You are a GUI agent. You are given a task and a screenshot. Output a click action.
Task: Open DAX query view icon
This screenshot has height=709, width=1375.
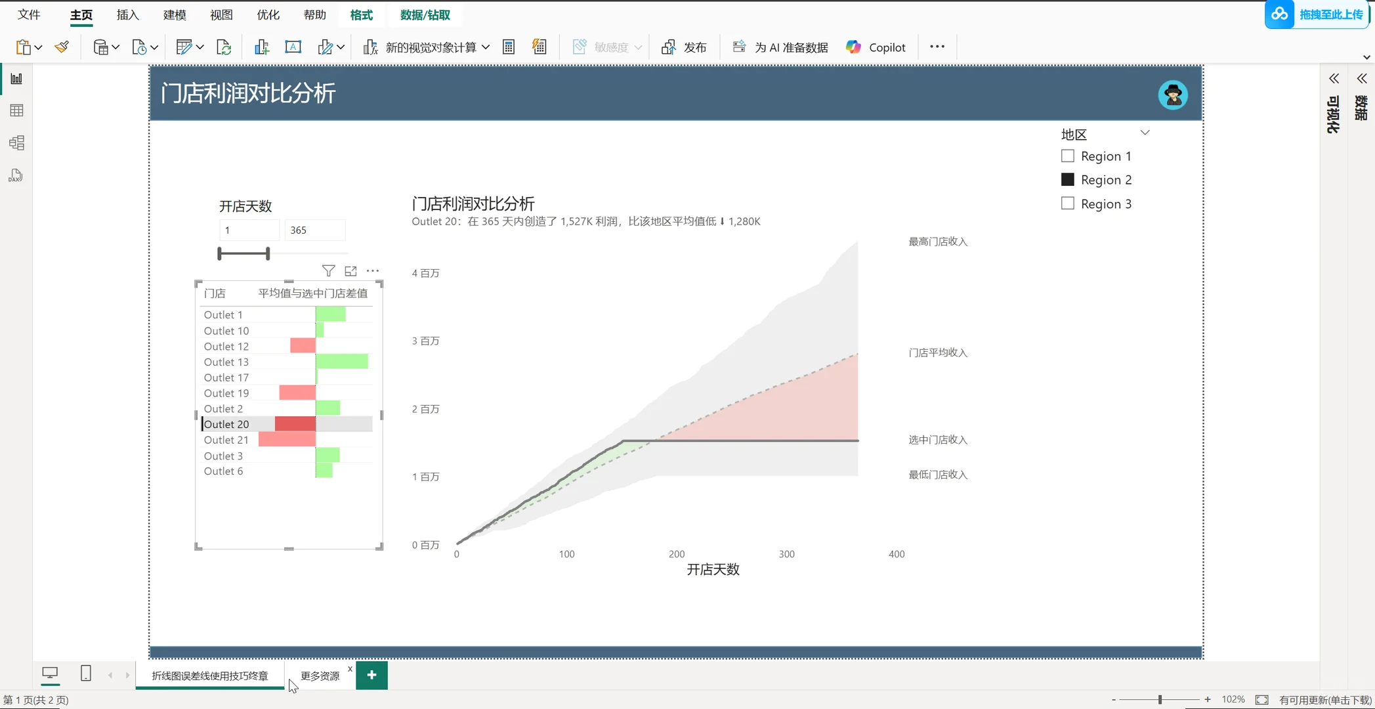tap(16, 175)
